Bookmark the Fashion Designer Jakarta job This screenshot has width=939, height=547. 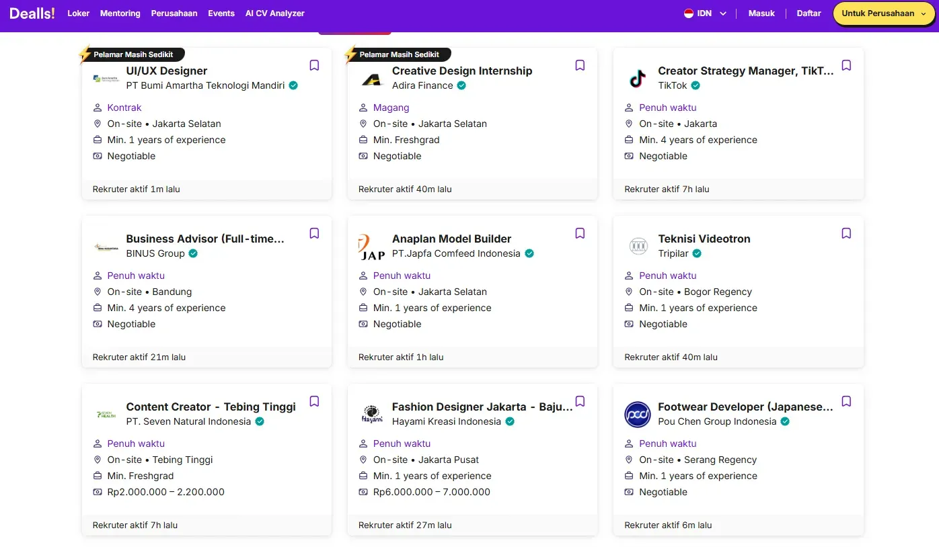click(580, 401)
